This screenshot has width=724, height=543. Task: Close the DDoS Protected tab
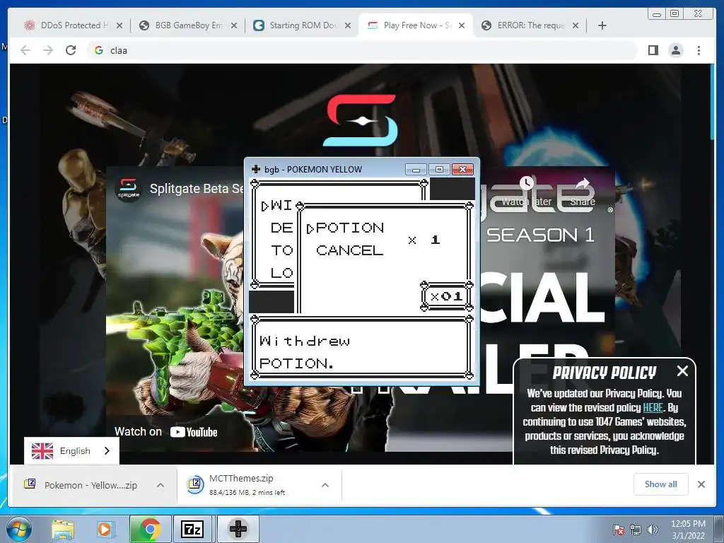click(119, 25)
